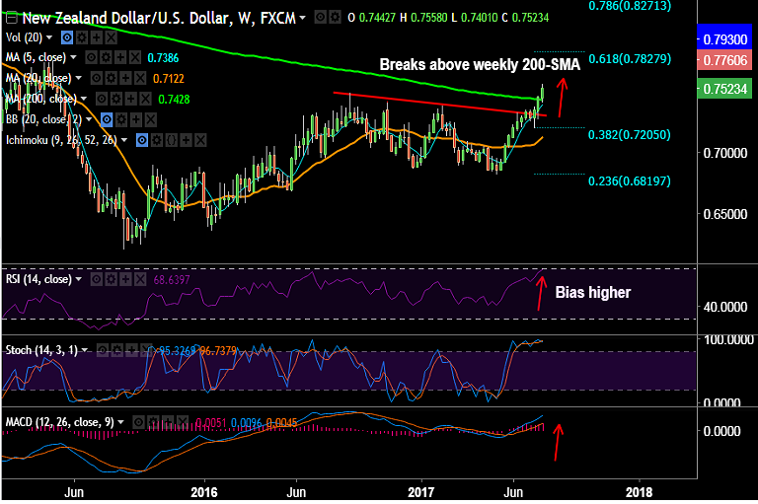The width and height of the screenshot is (758, 504).
Task: Toggle visibility eye for NZD/USD symbol
Action: click(x=320, y=18)
